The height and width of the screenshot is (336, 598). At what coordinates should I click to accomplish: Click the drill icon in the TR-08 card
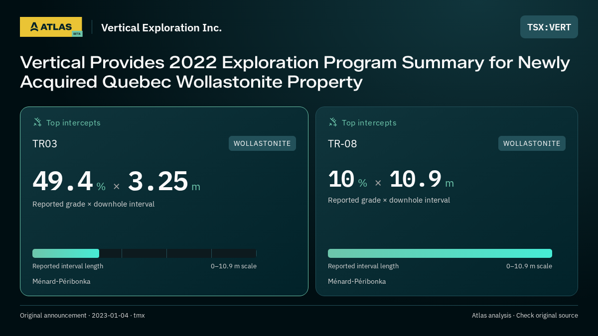pos(333,122)
